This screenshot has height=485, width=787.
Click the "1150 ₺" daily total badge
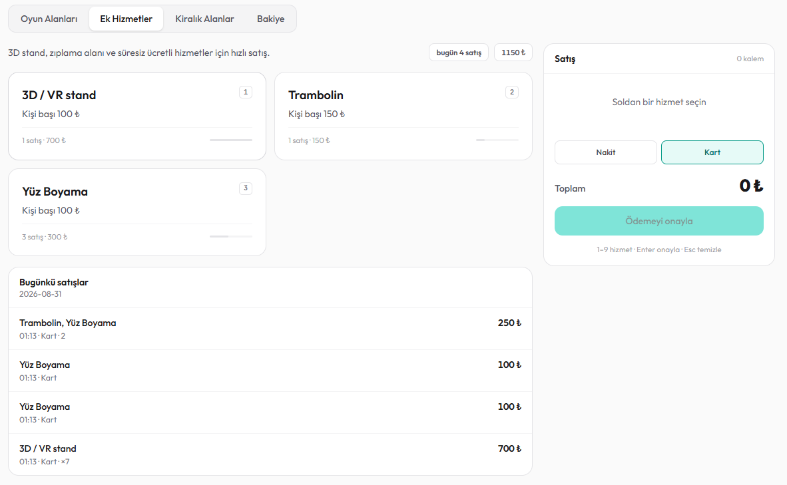(x=513, y=53)
